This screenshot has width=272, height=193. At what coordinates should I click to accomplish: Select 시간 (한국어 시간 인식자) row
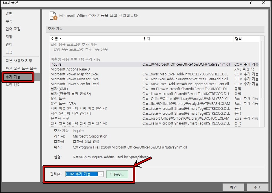[154, 114]
